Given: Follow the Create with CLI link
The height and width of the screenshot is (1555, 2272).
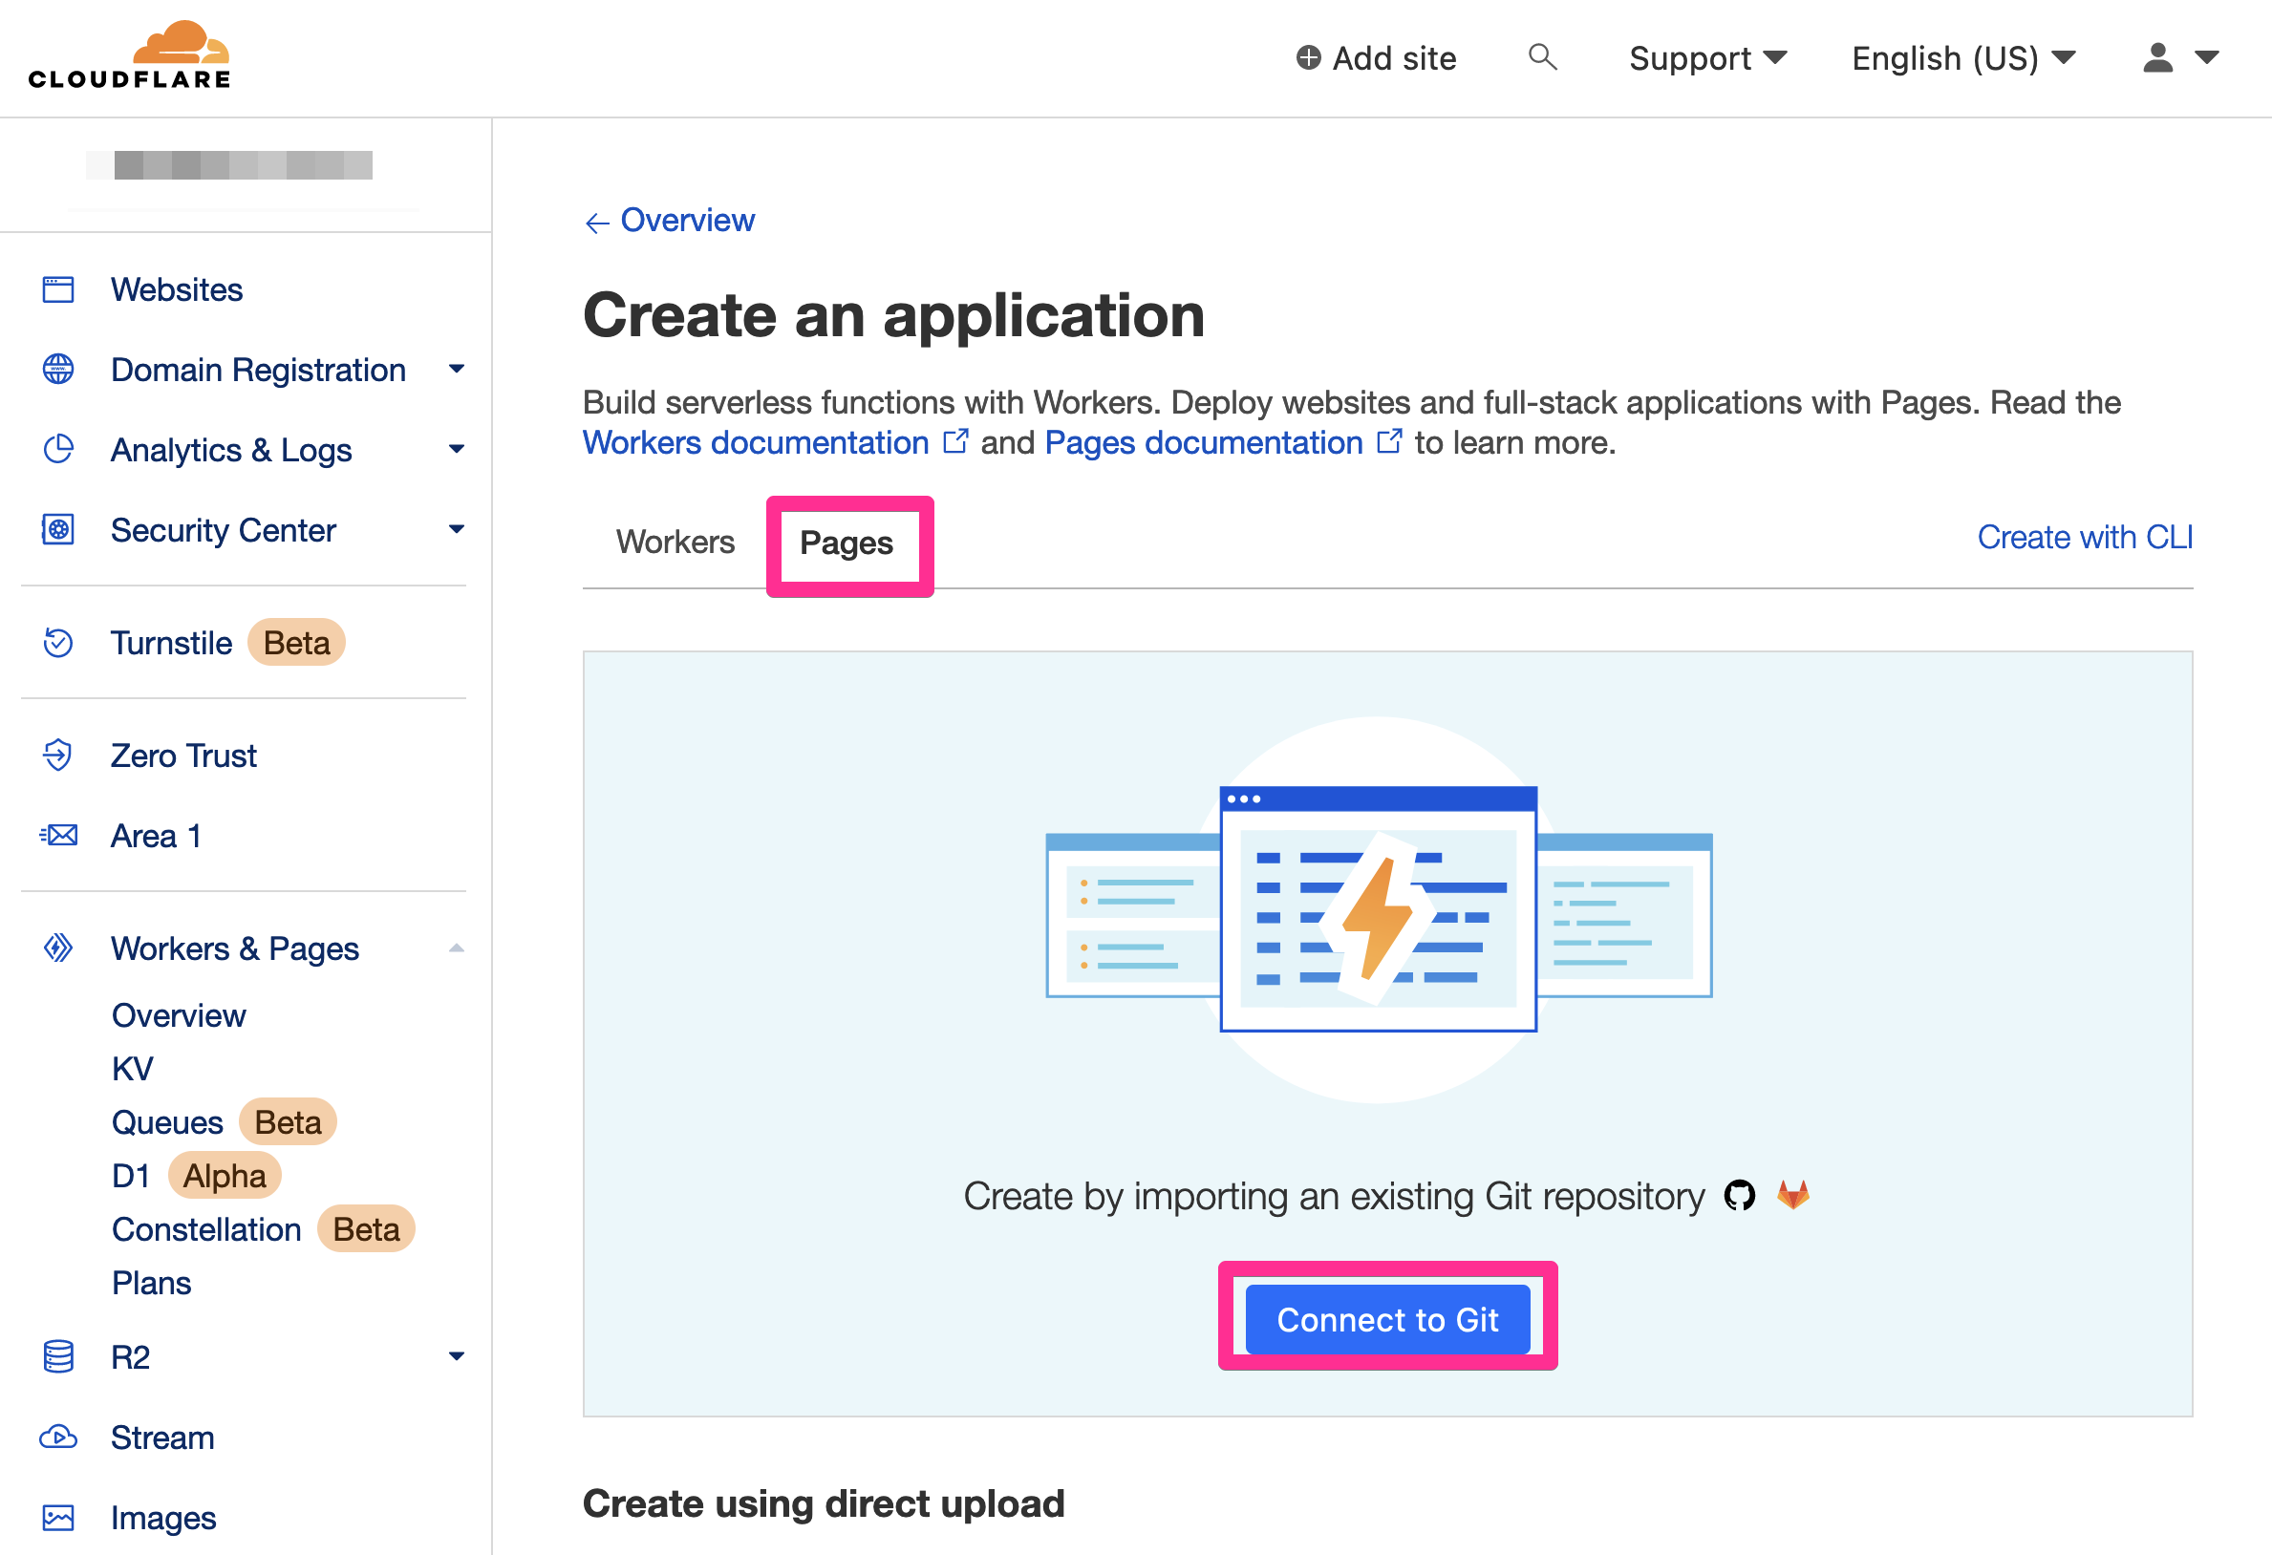Looking at the screenshot, I should pyautogui.click(x=2086, y=537).
